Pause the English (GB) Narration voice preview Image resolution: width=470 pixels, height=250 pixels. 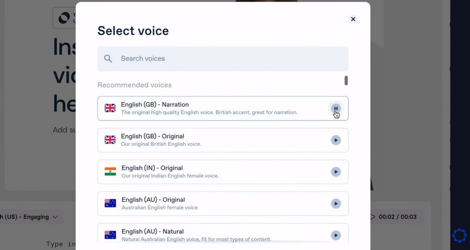coord(335,108)
